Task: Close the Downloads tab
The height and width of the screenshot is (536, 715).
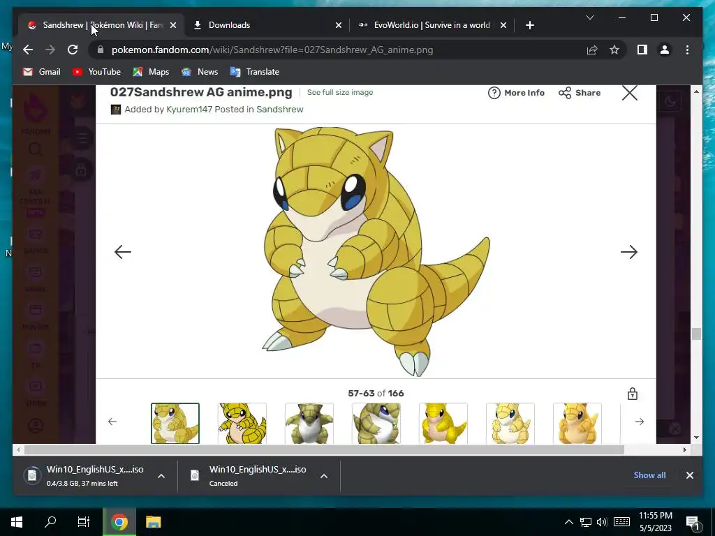Action: coord(339,25)
